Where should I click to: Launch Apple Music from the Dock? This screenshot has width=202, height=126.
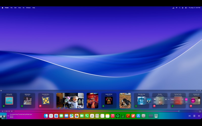tap(113, 116)
